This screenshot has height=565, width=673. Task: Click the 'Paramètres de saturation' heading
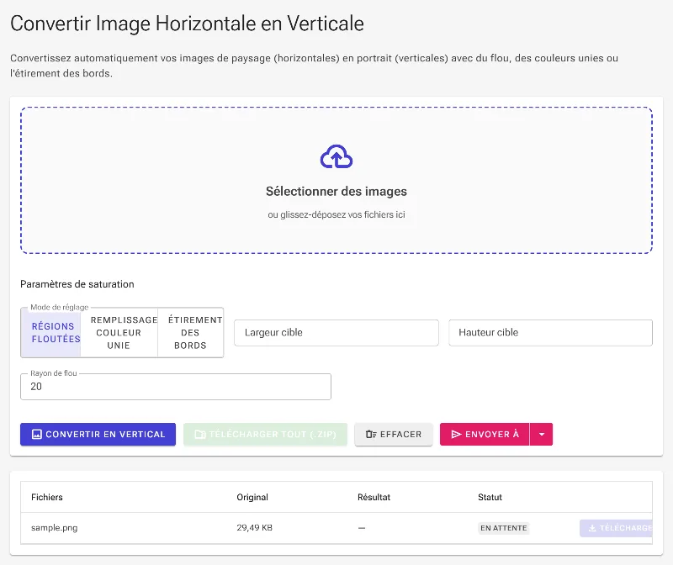click(x=77, y=284)
